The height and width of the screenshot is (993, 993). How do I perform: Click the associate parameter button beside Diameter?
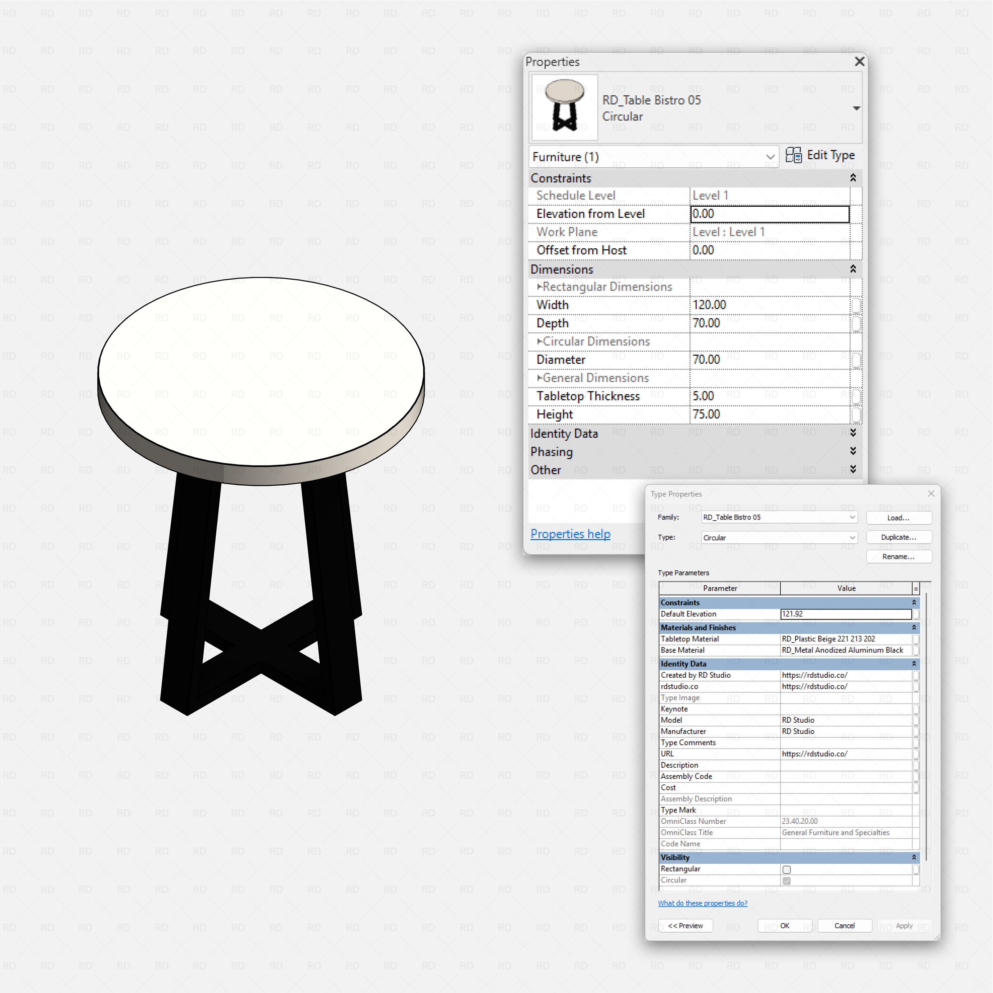pos(856,360)
